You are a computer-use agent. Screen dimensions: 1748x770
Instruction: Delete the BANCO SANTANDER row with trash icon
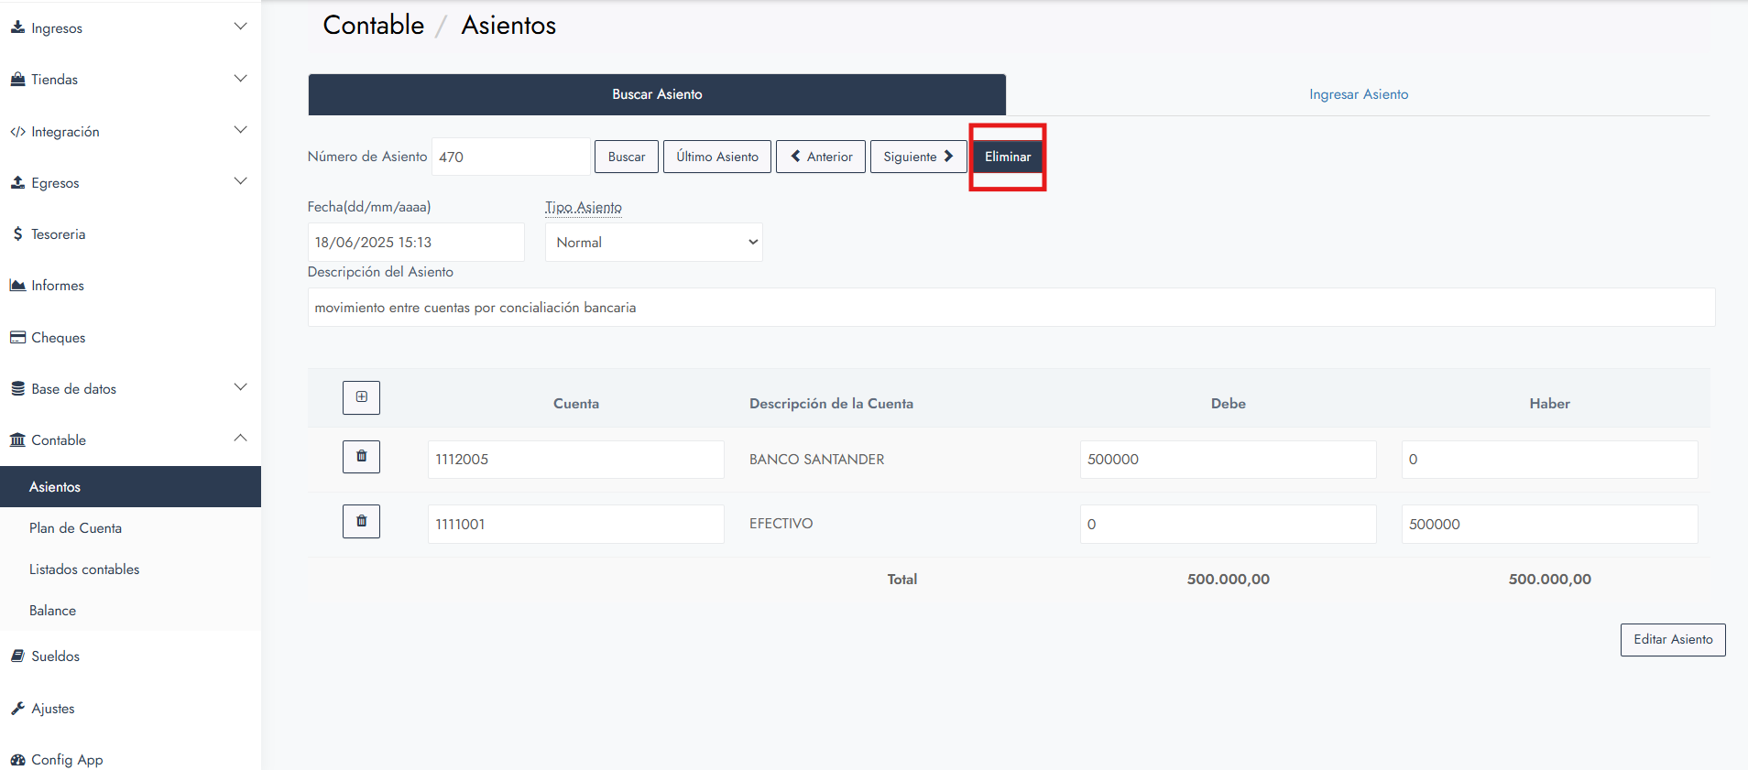point(361,457)
